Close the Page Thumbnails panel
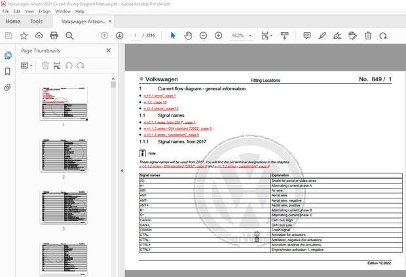Viewport: 406px width, 277px height. 109,50
